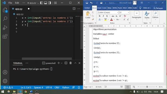Open the VS Code Explorer panel
This screenshot has width=167, height=94.
(5, 10)
